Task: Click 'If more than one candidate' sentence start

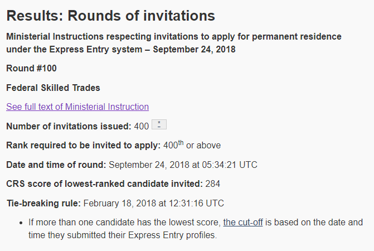Action: click(x=84, y=222)
